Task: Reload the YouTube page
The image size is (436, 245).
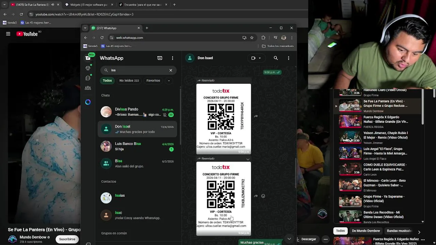Action: coord(21,14)
